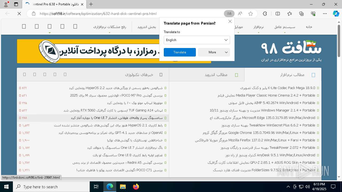Open the نرم‌افزار menu

259,27
